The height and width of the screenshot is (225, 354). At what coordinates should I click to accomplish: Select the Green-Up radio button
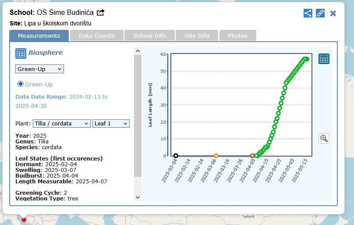[x=20, y=84]
